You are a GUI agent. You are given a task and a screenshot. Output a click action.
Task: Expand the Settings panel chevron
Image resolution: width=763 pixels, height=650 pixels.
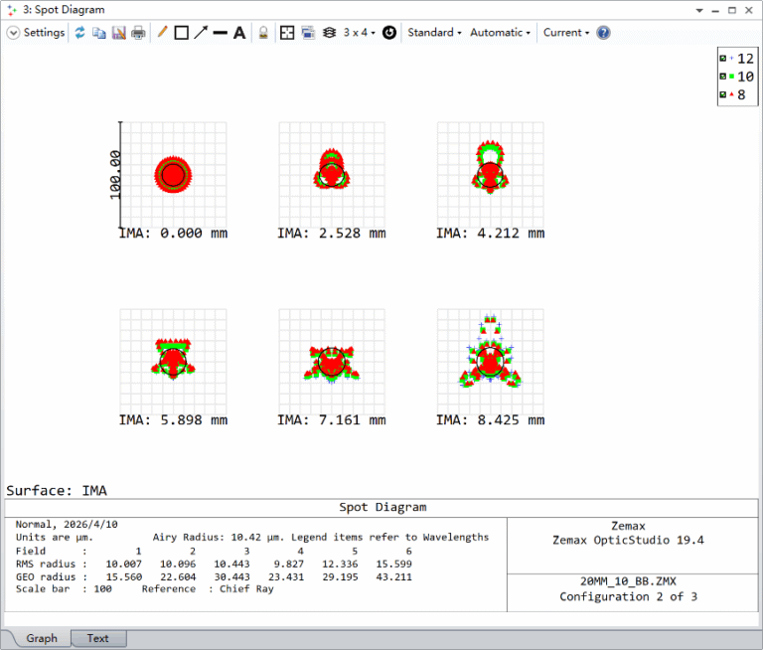[x=13, y=33]
